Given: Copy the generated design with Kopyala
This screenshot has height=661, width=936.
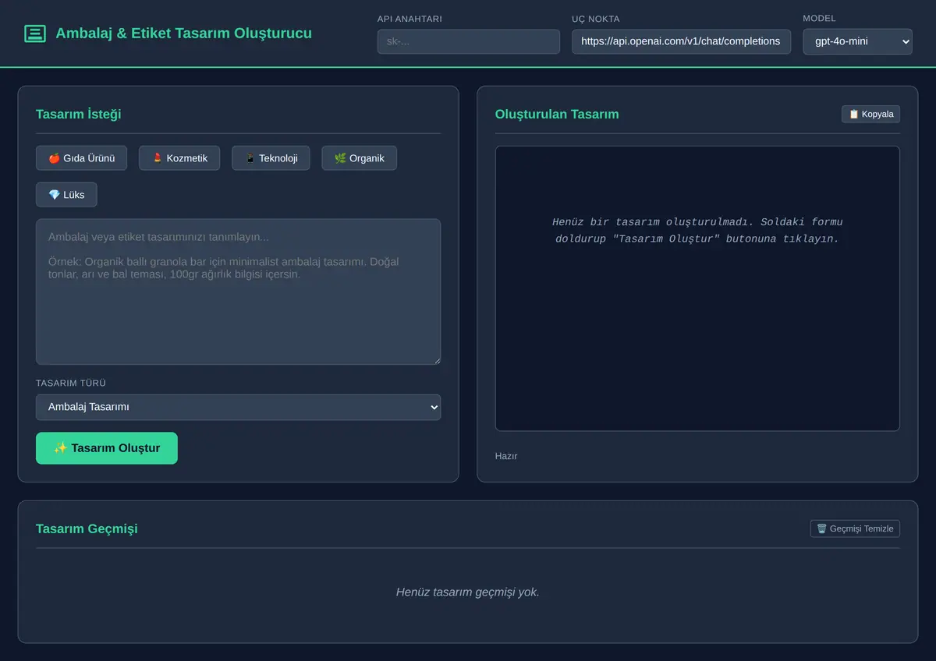Looking at the screenshot, I should [x=870, y=114].
